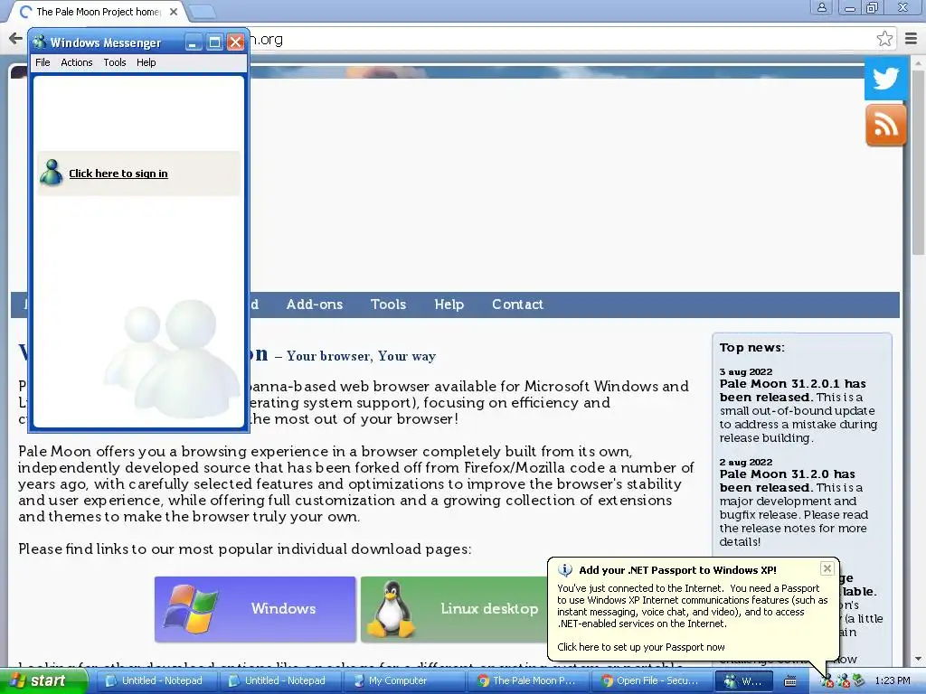Screen dimensions: 926x694
Task: Click scrollbar down arrow
Action: [x=917, y=659]
